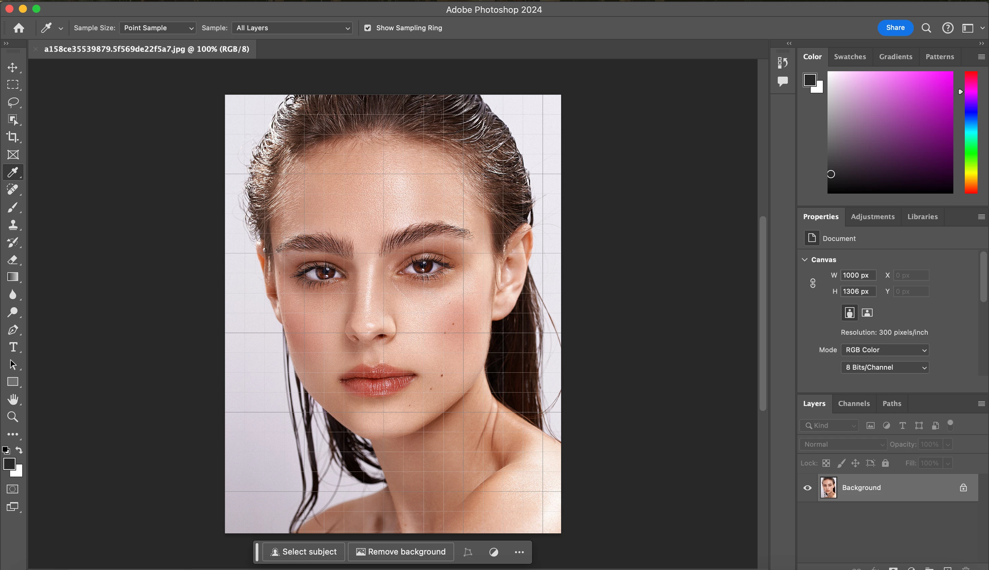Click the Remove background button
The height and width of the screenshot is (570, 989).
tap(401, 552)
